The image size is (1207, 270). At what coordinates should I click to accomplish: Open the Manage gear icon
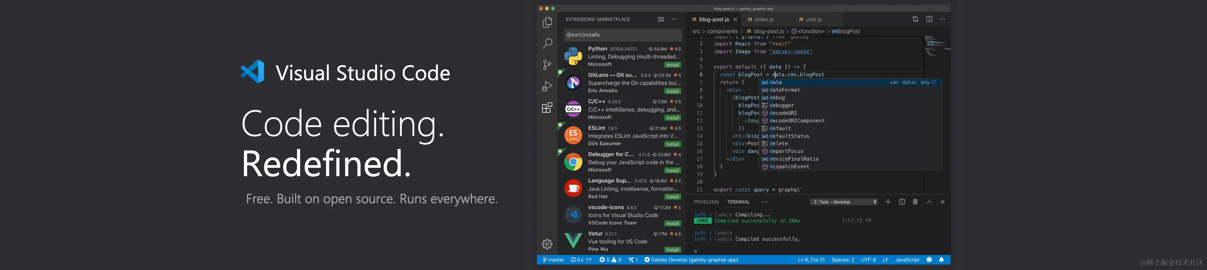click(547, 244)
